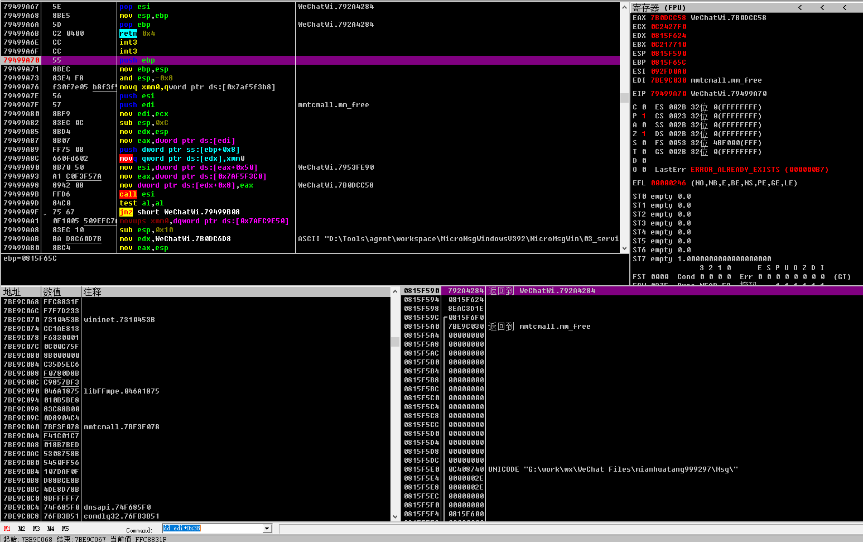
Task: Click the dump pane scrollbar down arrow
Action: tap(396, 516)
